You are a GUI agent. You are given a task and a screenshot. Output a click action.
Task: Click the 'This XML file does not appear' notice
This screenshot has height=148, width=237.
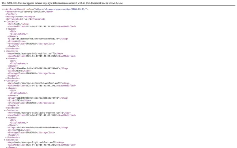[x=62, y=3]
